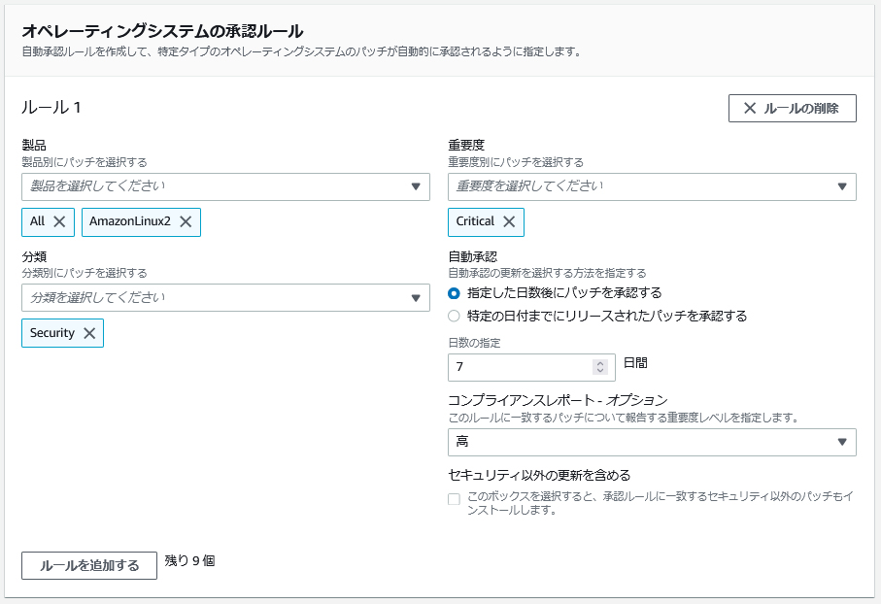Select 特定の日付までにリリースされたパッチを承認する radio
881x604 pixels.
(x=454, y=317)
